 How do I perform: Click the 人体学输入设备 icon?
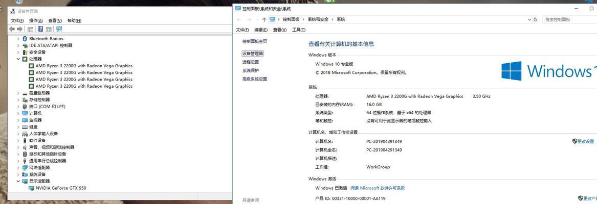[25, 134]
